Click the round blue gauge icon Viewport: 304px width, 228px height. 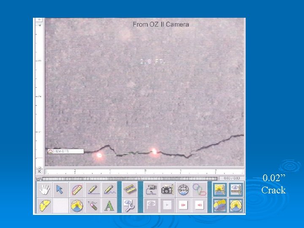click(183, 190)
